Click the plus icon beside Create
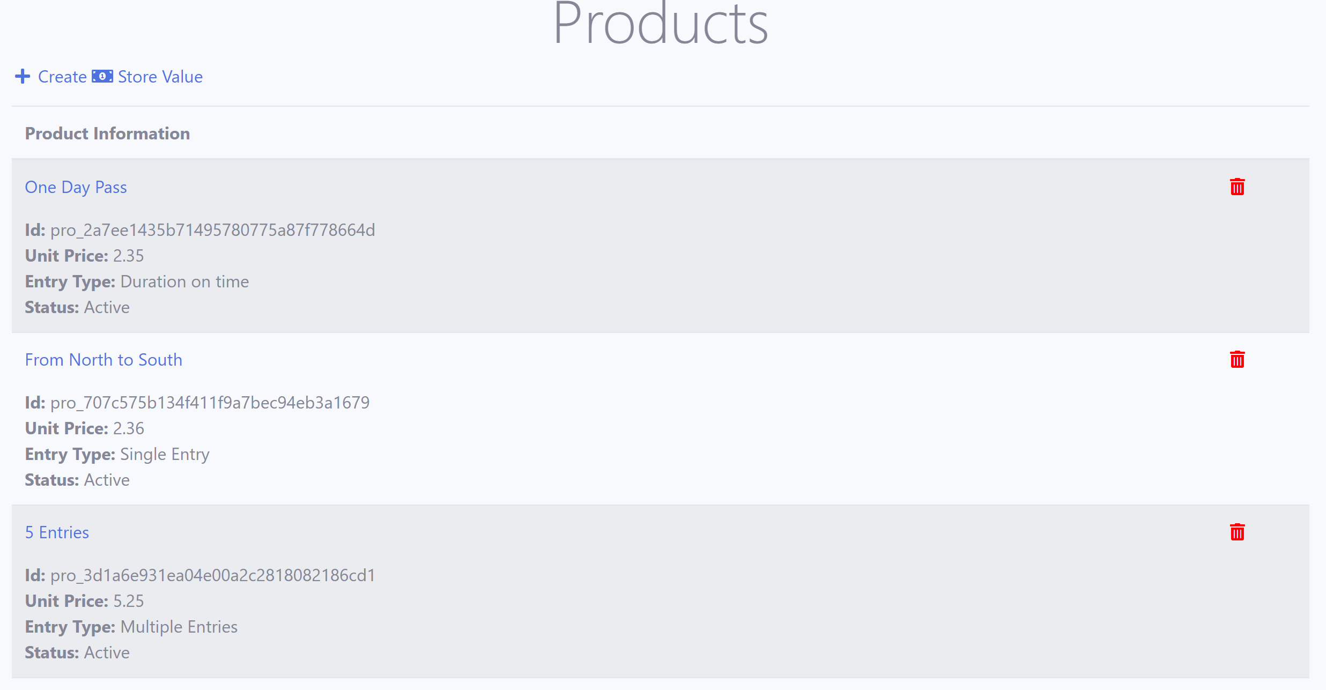Screen dimensions: 1326x690 (23, 77)
